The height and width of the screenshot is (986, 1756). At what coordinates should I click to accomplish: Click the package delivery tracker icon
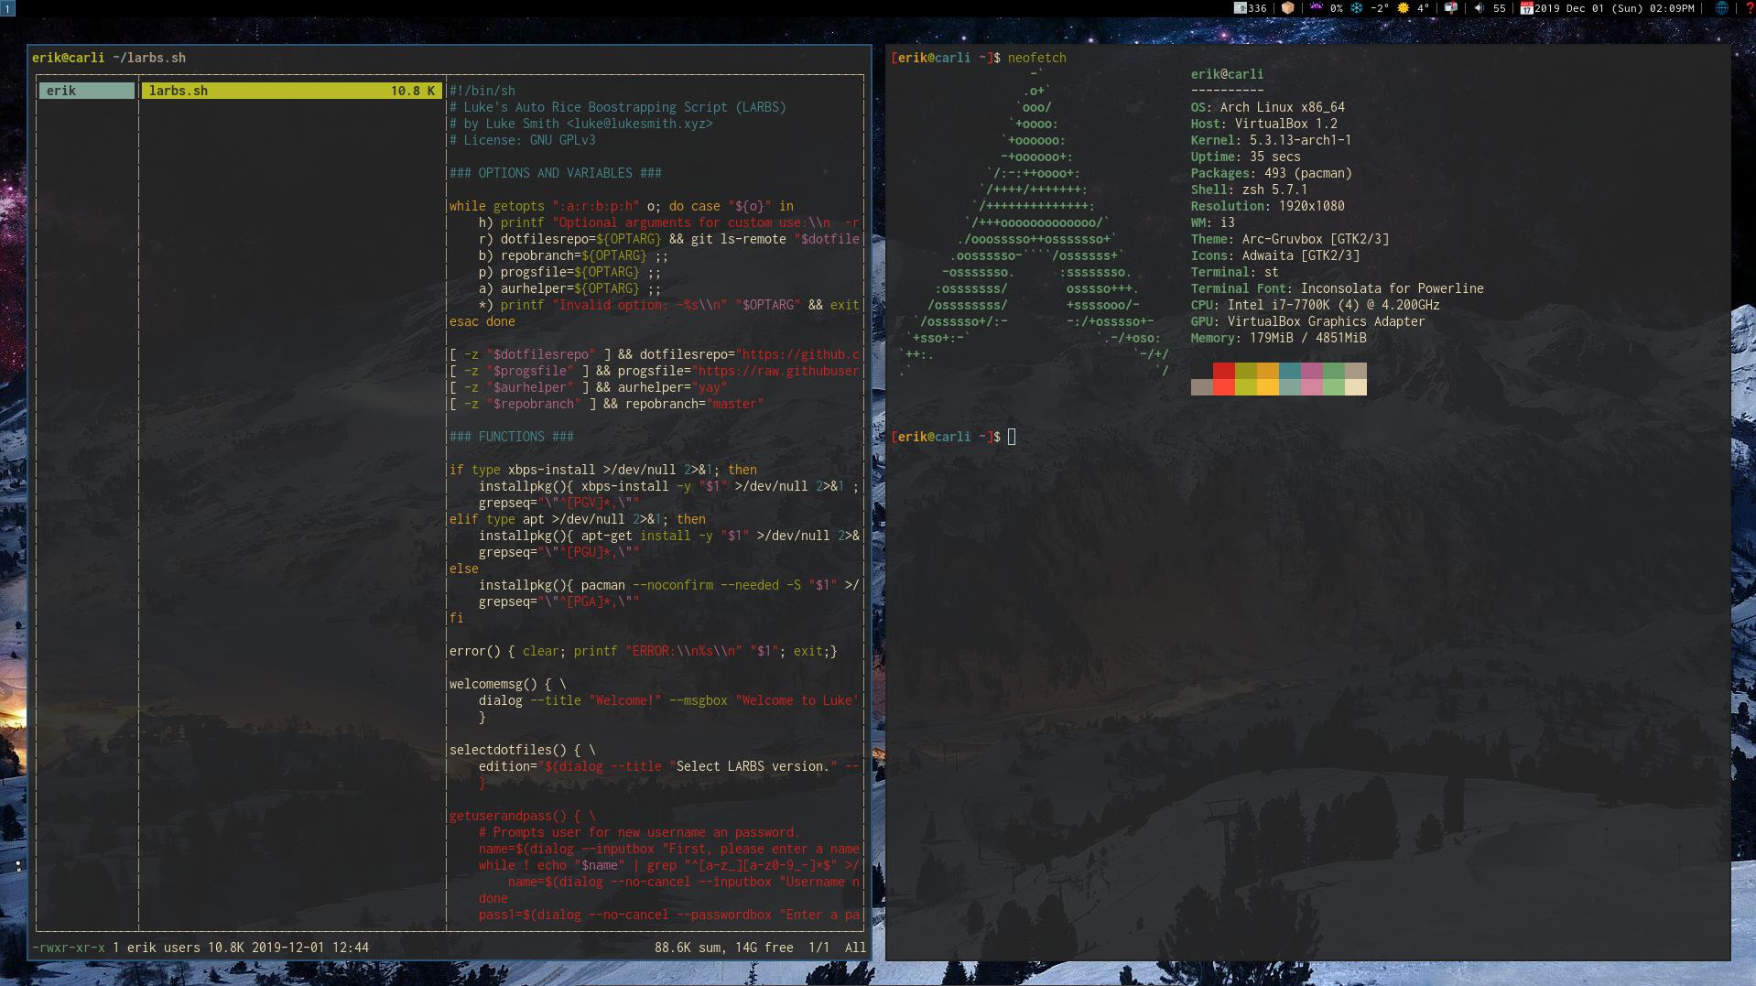pos(1287,7)
